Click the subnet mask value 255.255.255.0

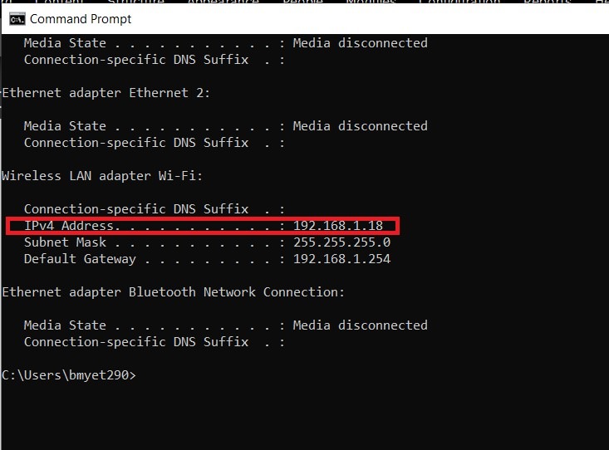341,242
